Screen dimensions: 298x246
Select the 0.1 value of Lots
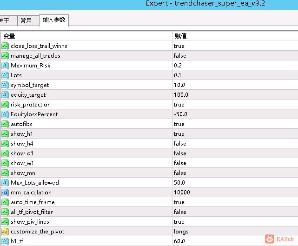(x=178, y=75)
